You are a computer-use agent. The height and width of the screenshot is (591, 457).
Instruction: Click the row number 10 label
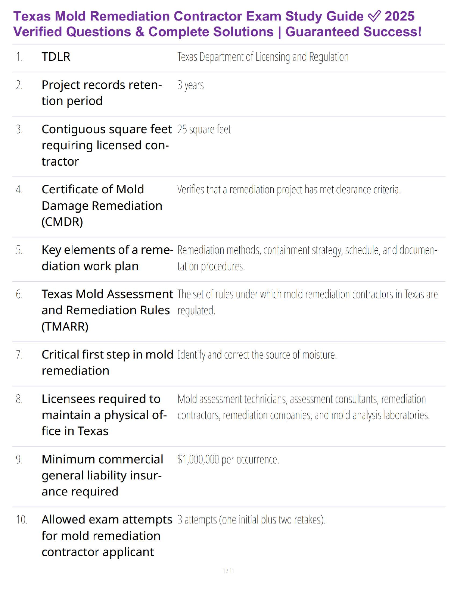(21, 519)
